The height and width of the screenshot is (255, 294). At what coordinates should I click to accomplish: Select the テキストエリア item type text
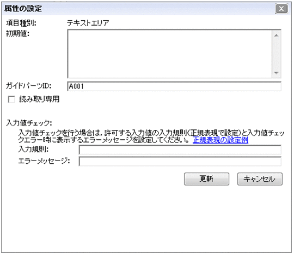pyautogui.click(x=88, y=23)
